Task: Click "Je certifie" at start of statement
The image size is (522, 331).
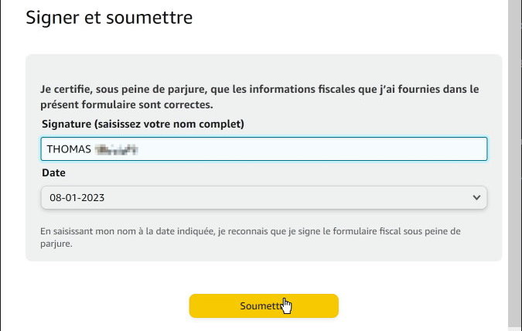Action: (x=67, y=89)
